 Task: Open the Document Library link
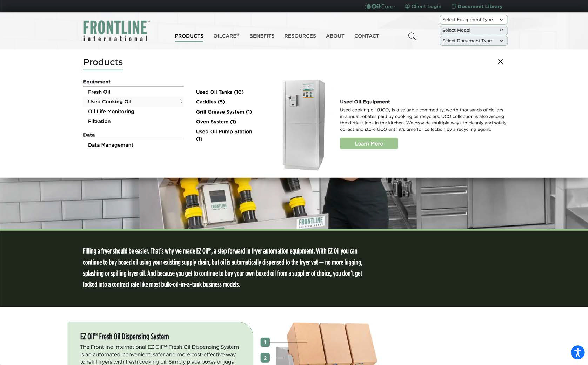[x=477, y=6]
